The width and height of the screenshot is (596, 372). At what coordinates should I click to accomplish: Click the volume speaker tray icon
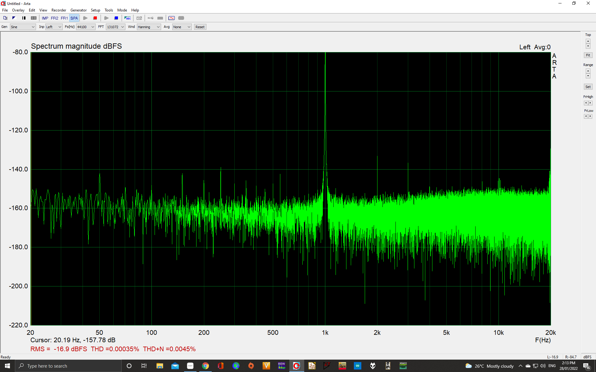point(543,366)
